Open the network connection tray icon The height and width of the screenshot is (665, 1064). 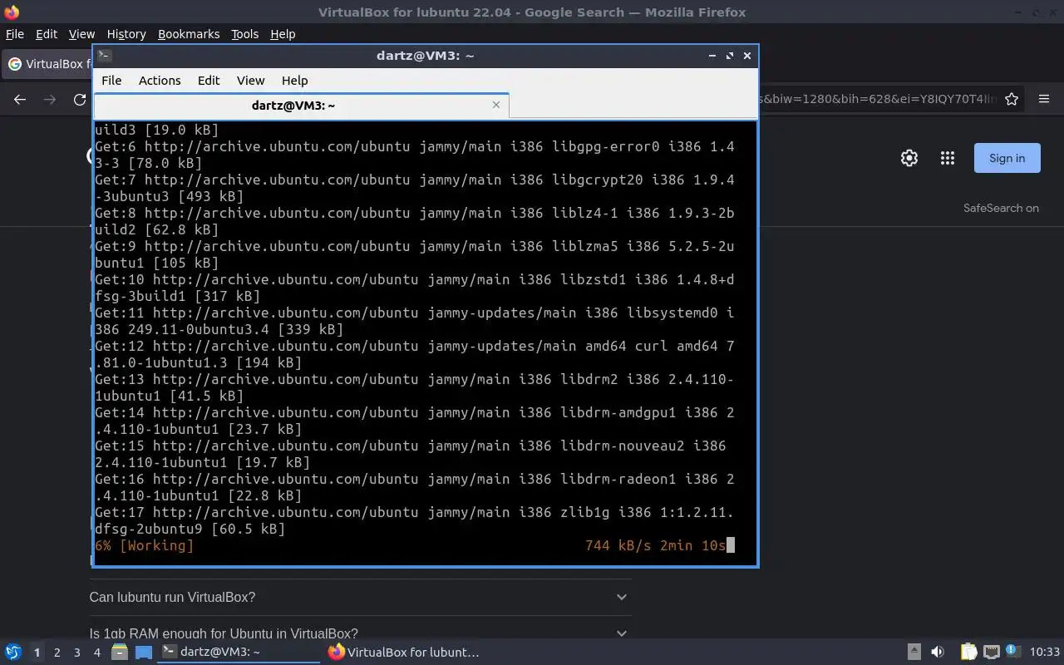(x=991, y=653)
